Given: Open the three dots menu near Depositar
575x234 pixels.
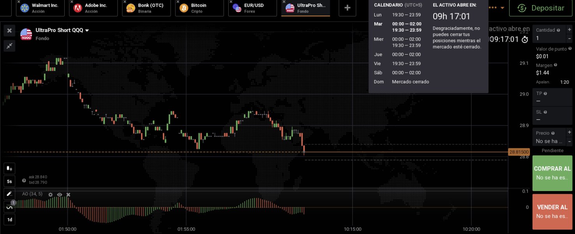Looking at the screenshot, I should coord(494,8).
